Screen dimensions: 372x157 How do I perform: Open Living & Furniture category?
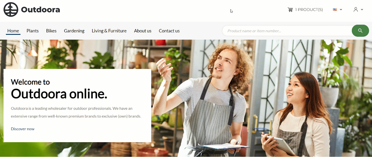[x=109, y=31]
